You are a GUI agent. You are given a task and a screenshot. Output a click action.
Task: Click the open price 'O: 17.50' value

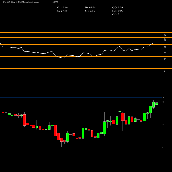[x=63, y=8]
